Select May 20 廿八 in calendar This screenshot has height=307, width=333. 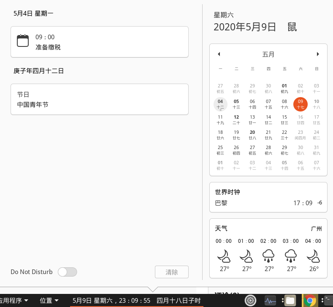click(252, 135)
